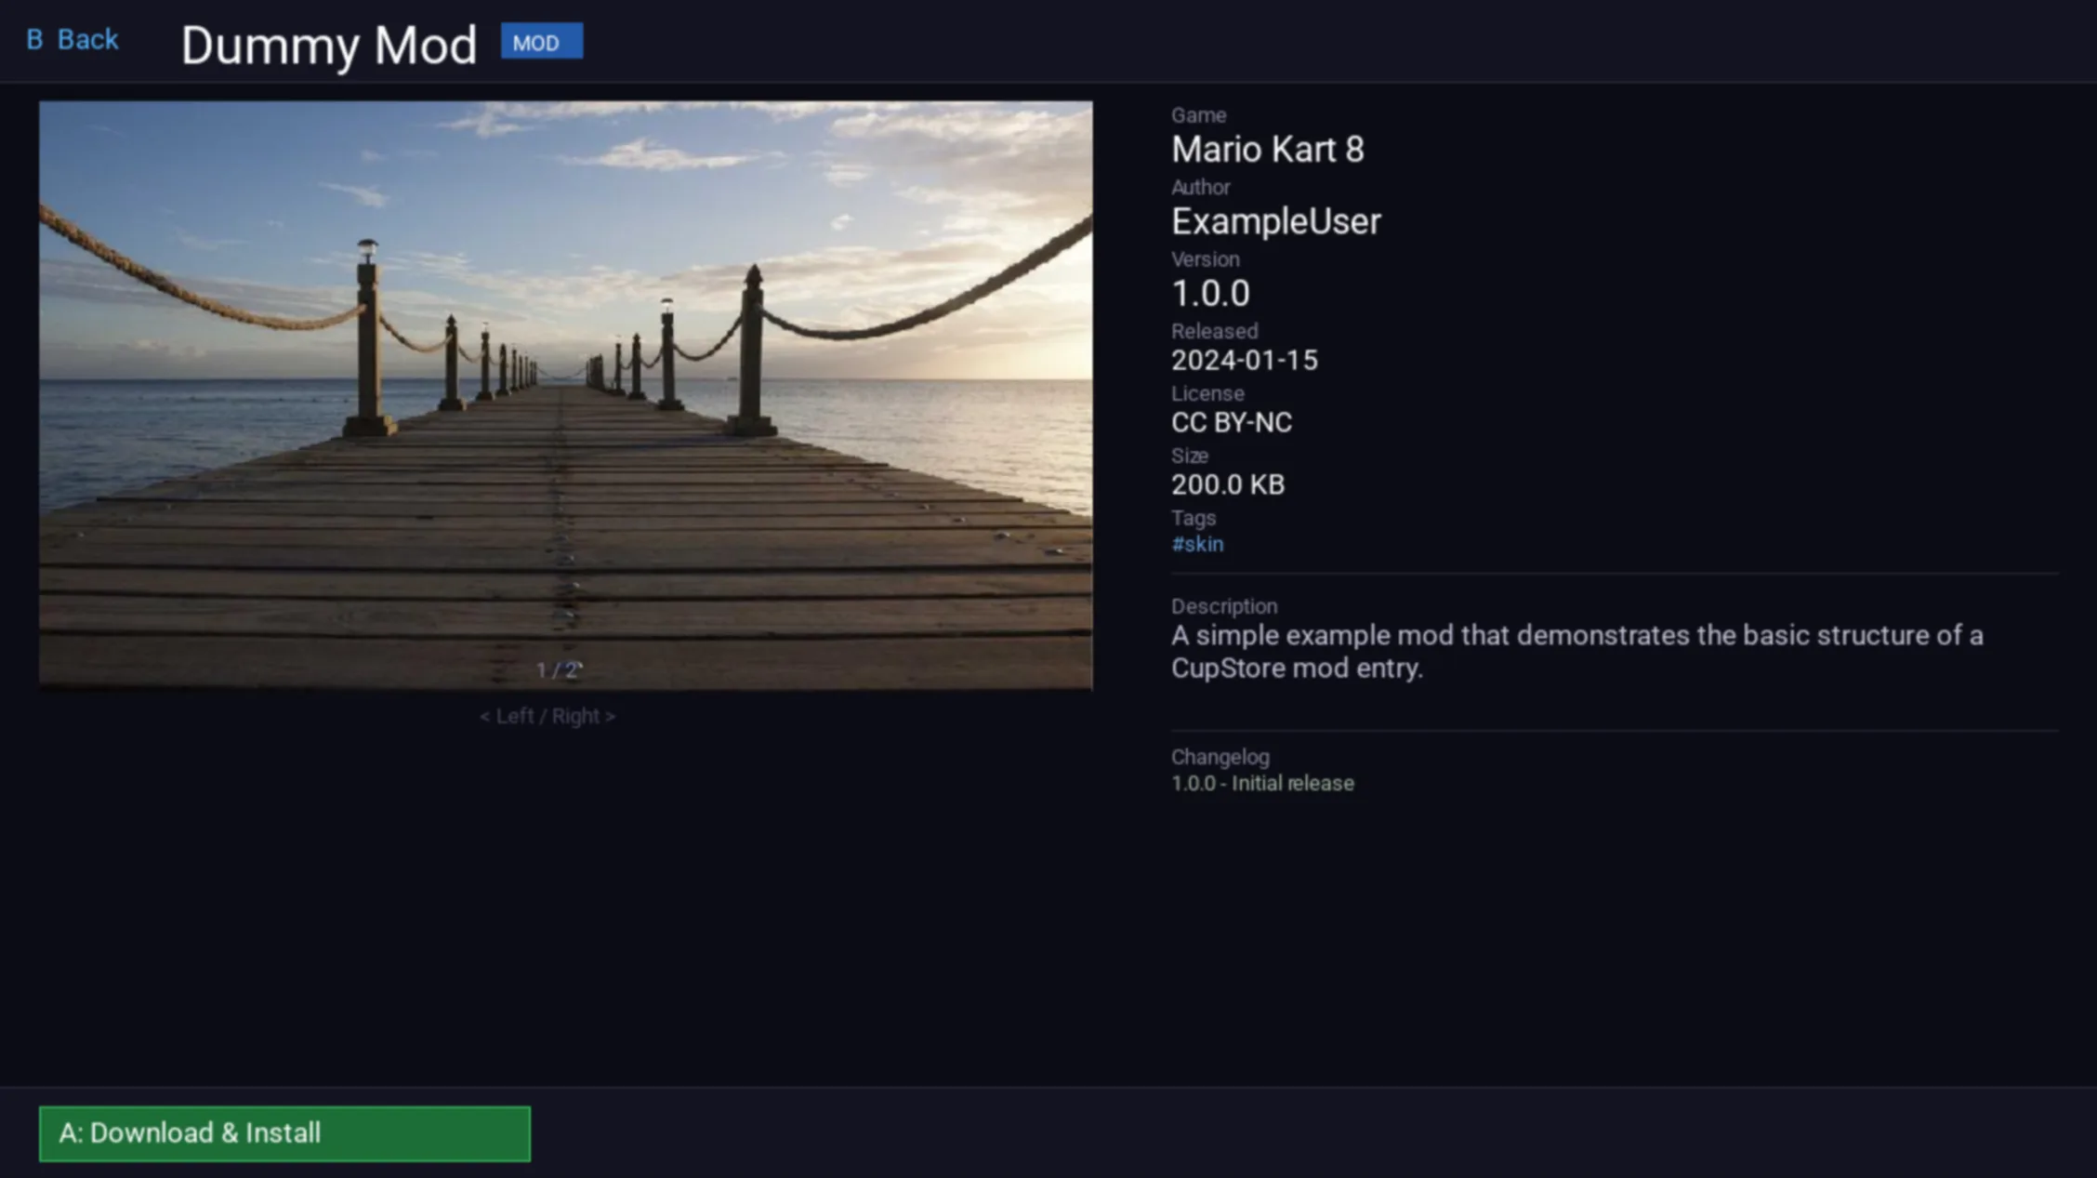Image resolution: width=2097 pixels, height=1178 pixels.
Task: Go back with the B Back button
Action: [73, 40]
